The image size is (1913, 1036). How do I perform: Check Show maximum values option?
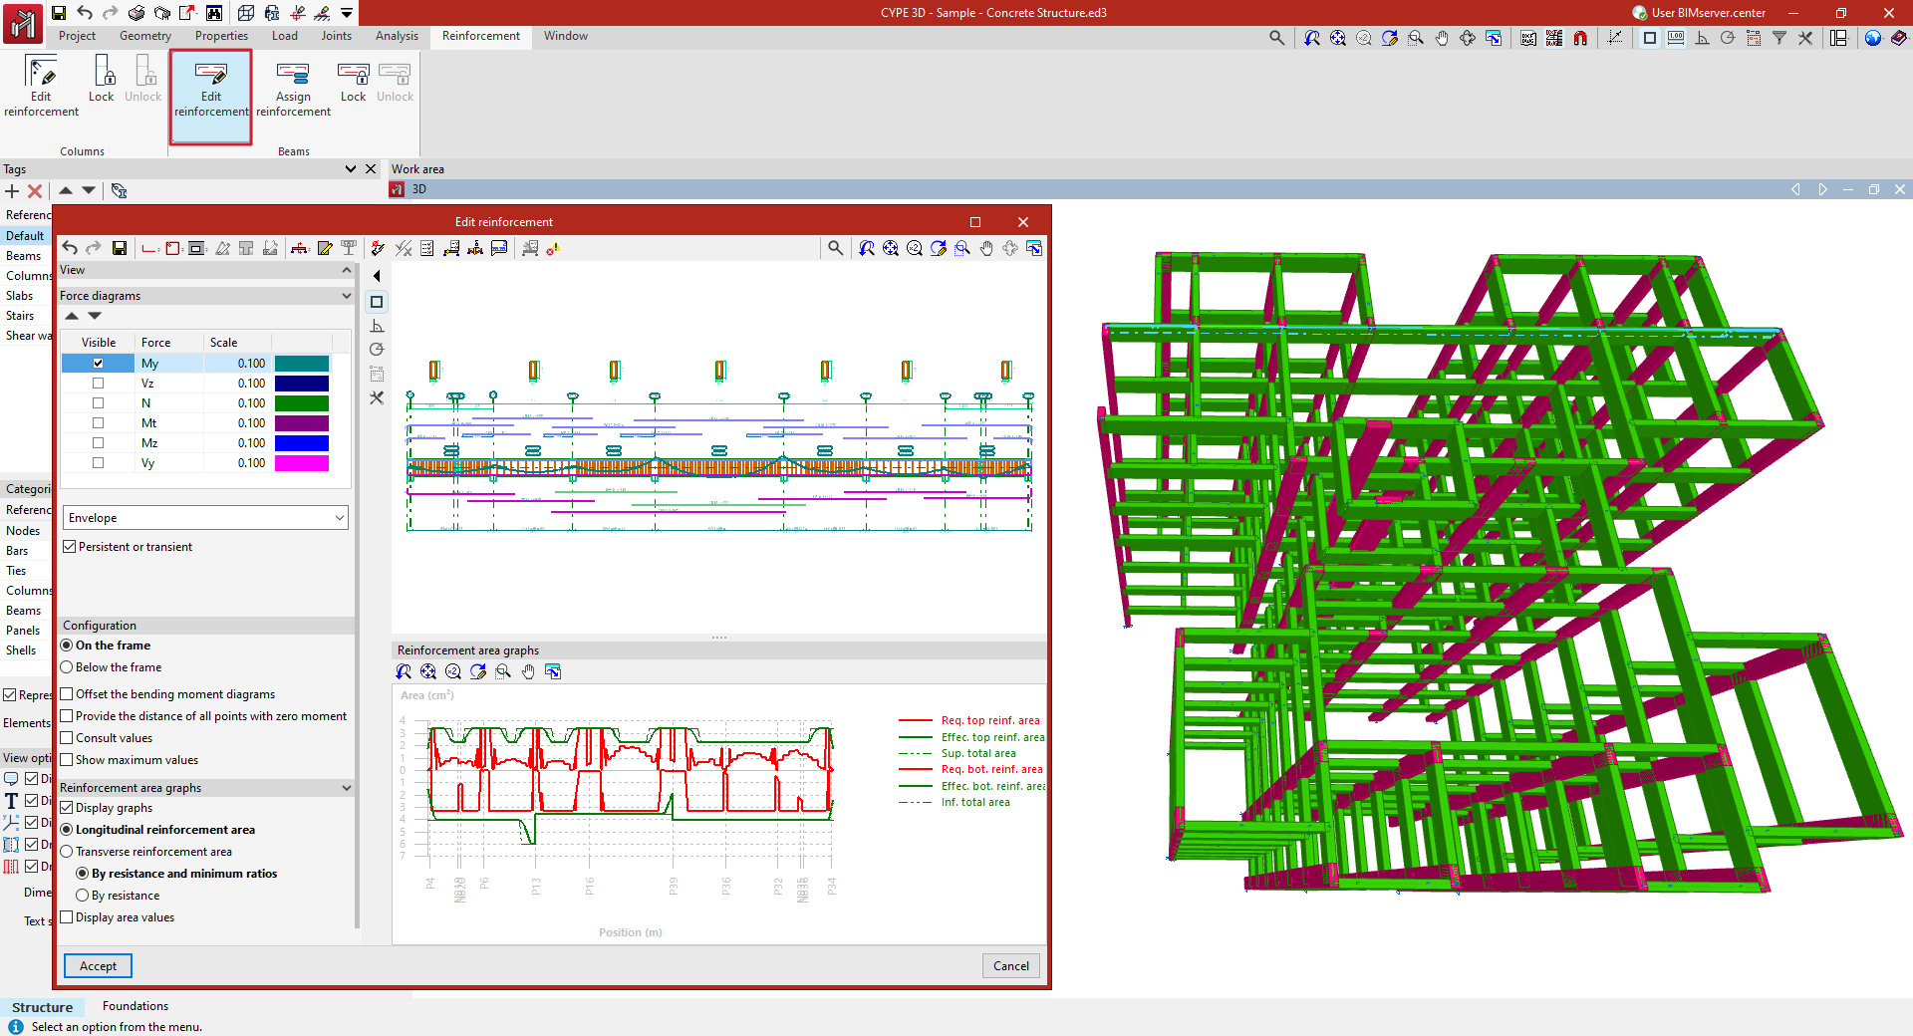click(x=67, y=760)
